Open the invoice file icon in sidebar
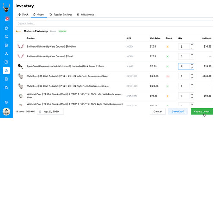 (x=6, y=88)
